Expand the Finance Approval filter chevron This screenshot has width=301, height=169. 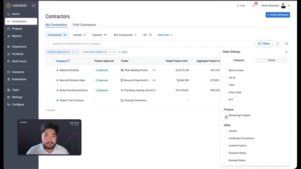point(76,52)
